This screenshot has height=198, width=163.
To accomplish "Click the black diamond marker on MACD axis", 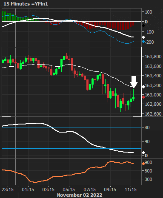I will pyautogui.click(x=143, y=26).
